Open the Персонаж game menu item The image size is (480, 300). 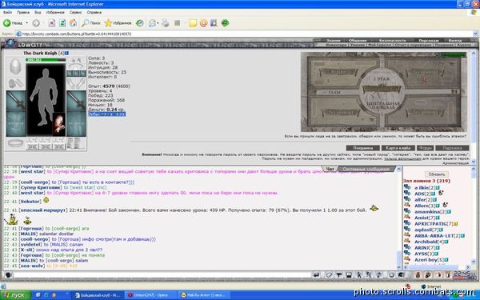(428, 41)
